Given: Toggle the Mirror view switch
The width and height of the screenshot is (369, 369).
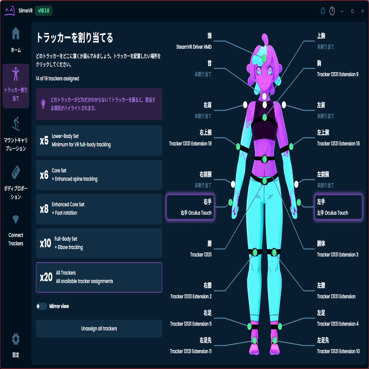Looking at the screenshot, I should (x=41, y=306).
